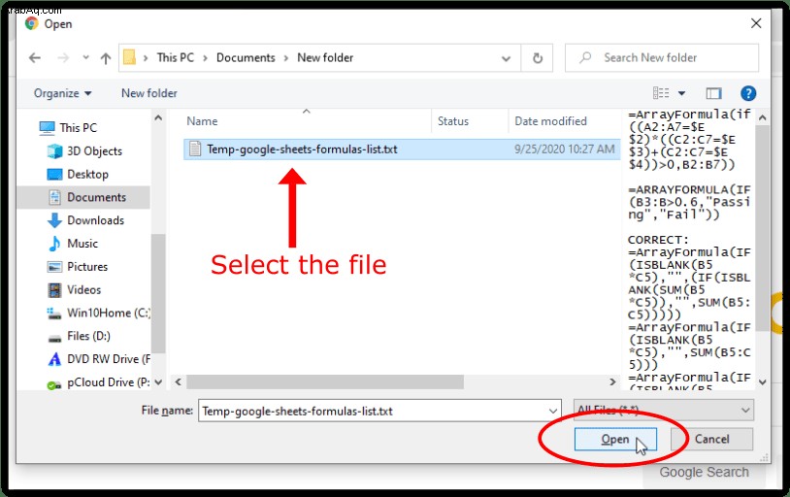Select This PC in address path

(176, 57)
